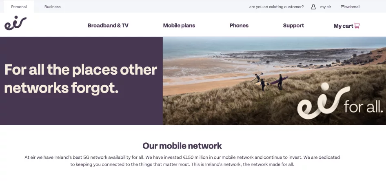The height and width of the screenshot is (184, 386).
Task: Open the Broadband & TV menu
Action: point(108,26)
